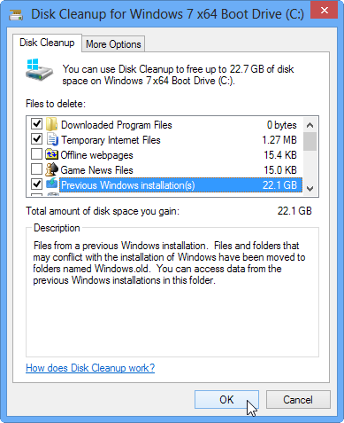Click the file list scroll up arrow
This screenshot has width=344, height=423.
coord(310,125)
